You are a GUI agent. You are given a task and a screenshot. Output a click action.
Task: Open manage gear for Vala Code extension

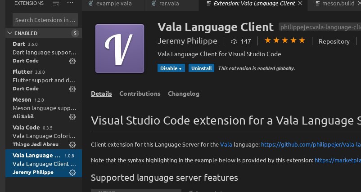72,145
